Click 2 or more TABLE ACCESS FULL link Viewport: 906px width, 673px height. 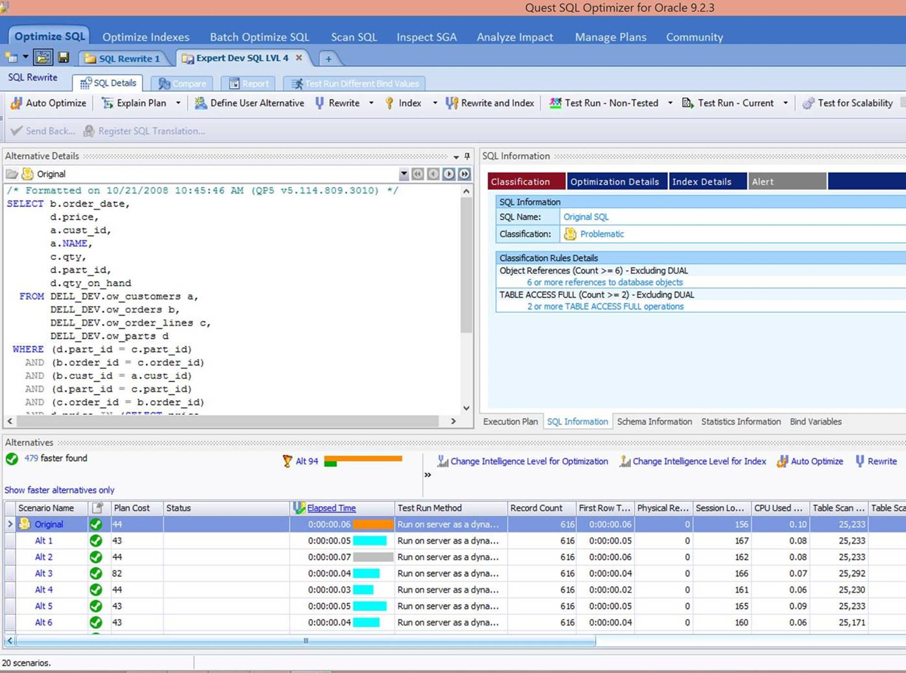(605, 306)
